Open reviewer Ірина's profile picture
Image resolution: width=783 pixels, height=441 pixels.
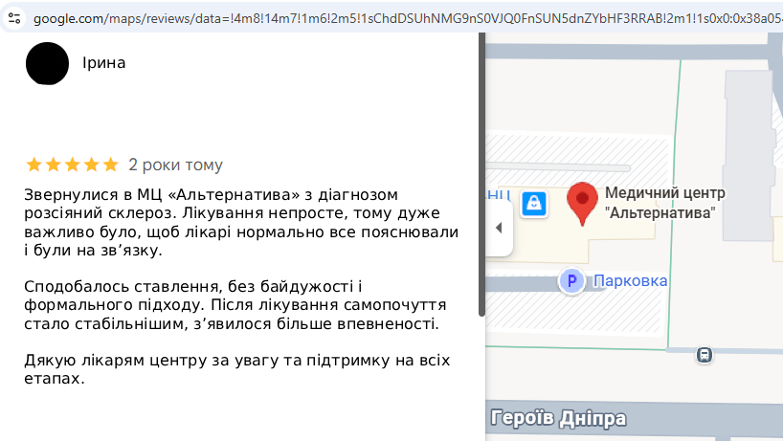point(48,63)
